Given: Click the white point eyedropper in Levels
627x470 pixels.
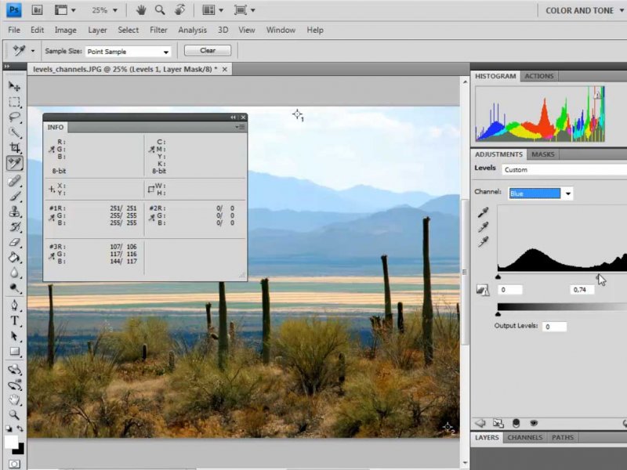Looking at the screenshot, I should click(x=484, y=242).
